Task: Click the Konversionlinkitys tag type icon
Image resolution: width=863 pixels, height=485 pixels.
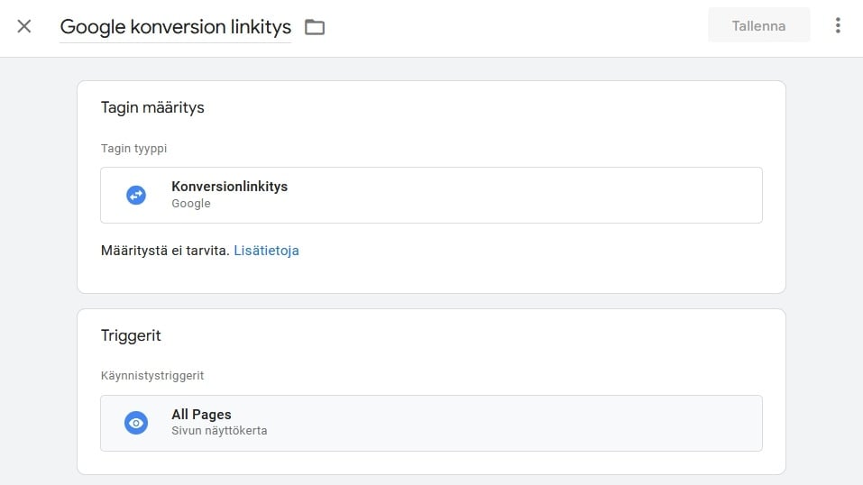Action: 136,195
